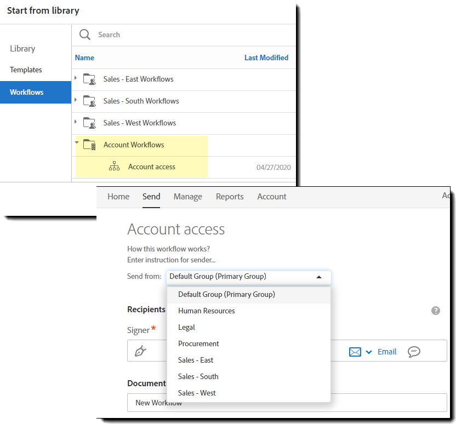The image size is (456, 424).
Task: Pick Sales - East in the dropdown list
Action: [x=249, y=360]
